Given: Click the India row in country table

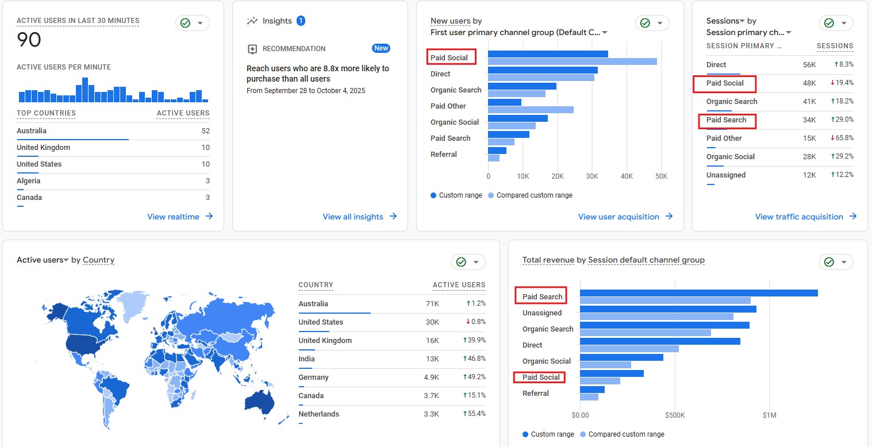Looking at the screenshot, I should pyautogui.click(x=392, y=359).
